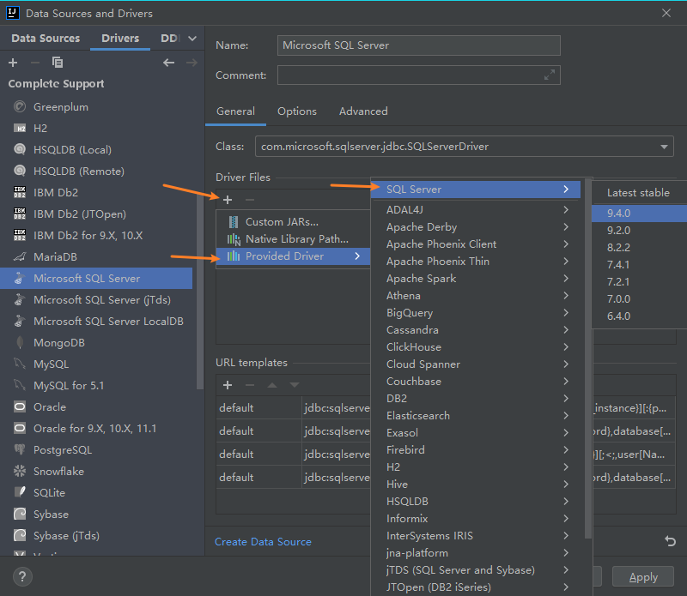The width and height of the screenshot is (687, 596).
Task: Click the duplicate driver icon
Action: tap(58, 63)
